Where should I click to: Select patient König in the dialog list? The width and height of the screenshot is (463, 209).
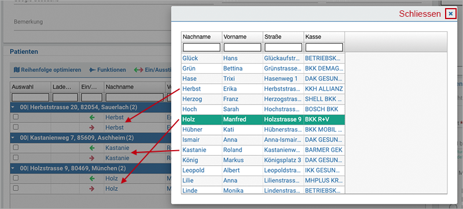[x=263, y=160]
